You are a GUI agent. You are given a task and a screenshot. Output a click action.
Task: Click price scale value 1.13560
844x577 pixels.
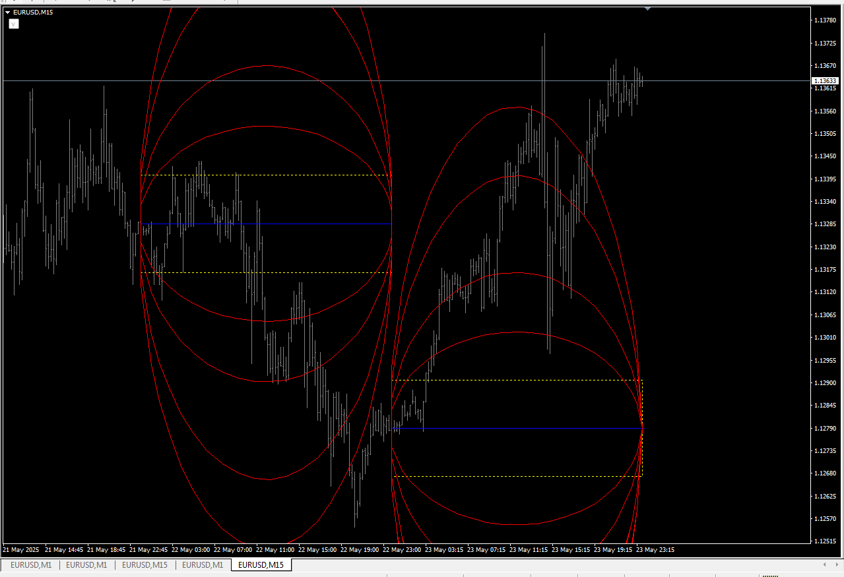point(825,111)
